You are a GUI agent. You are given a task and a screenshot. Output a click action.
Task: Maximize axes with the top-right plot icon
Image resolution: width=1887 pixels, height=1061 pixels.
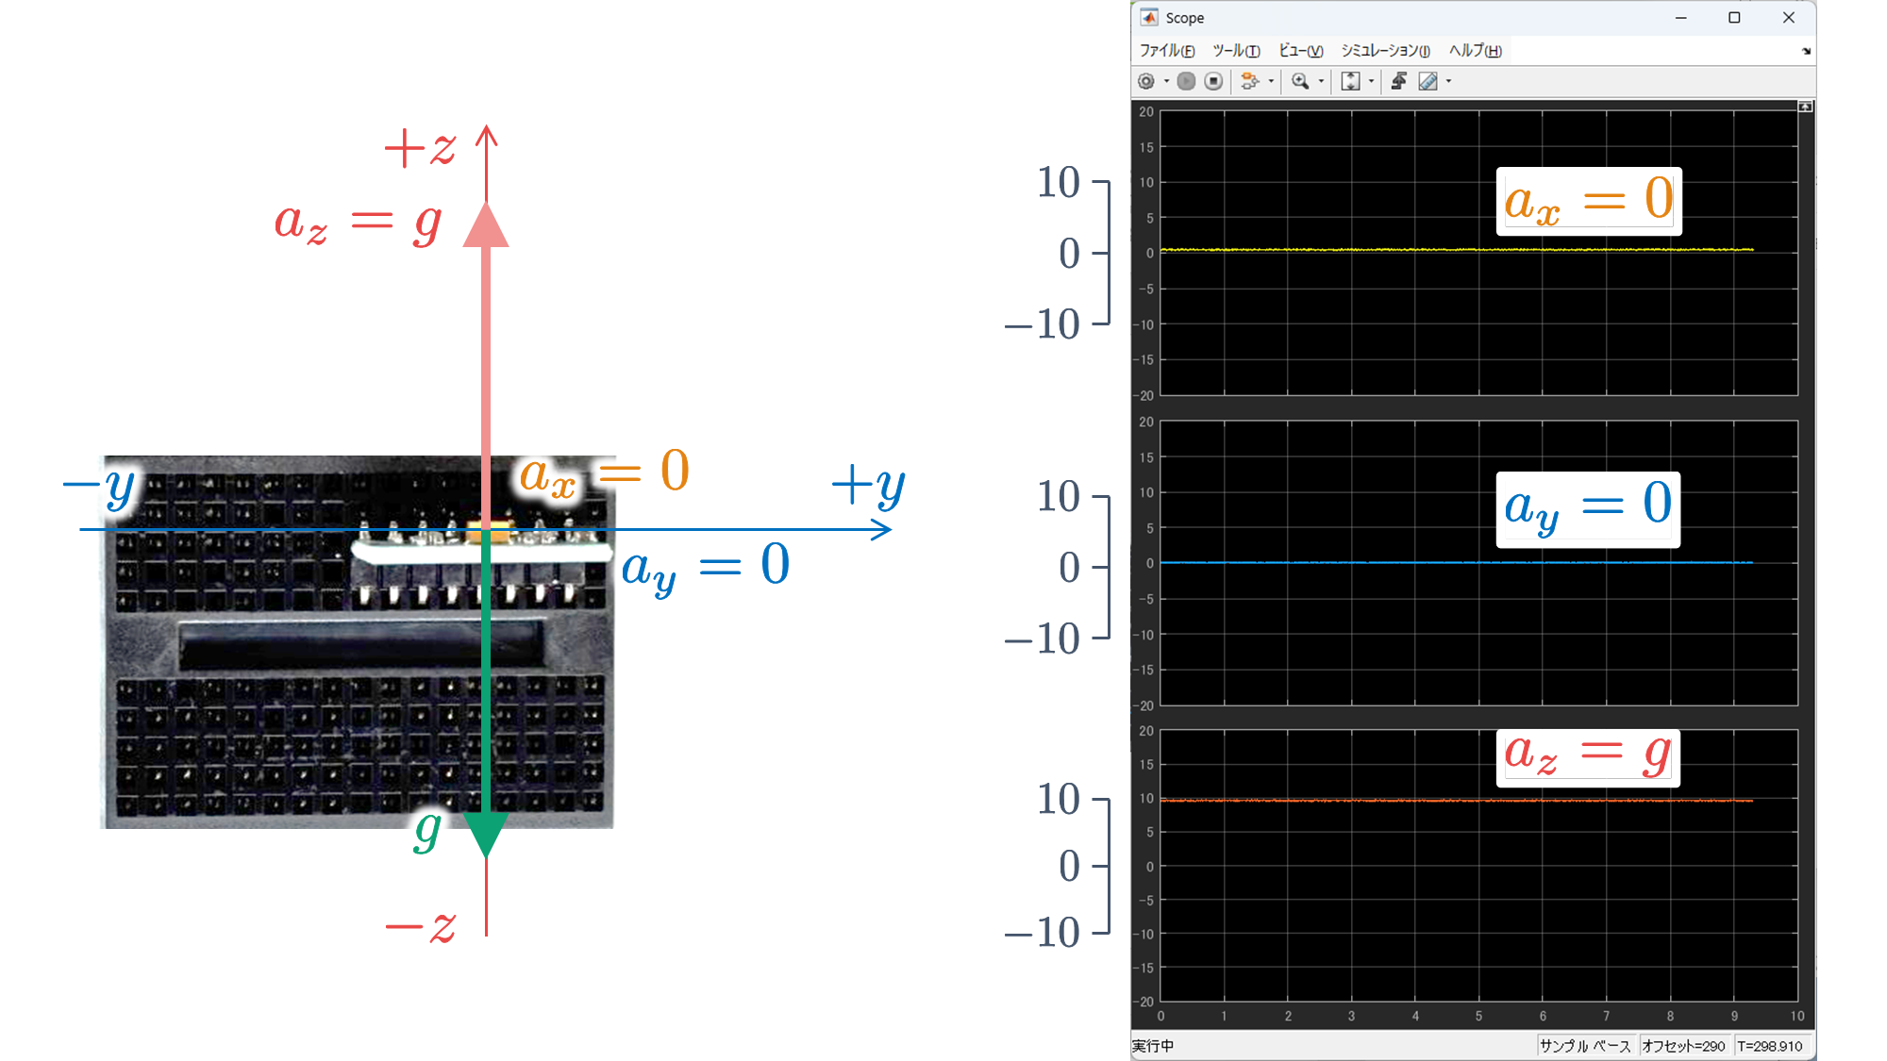[x=1805, y=108]
